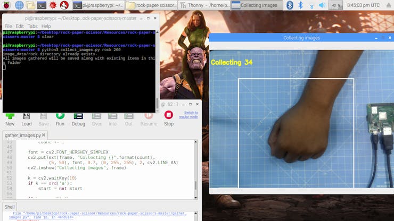This screenshot has height=221, width=394.
Task: Click the red Stop button in Thonny
Action: pyautogui.click(x=169, y=118)
